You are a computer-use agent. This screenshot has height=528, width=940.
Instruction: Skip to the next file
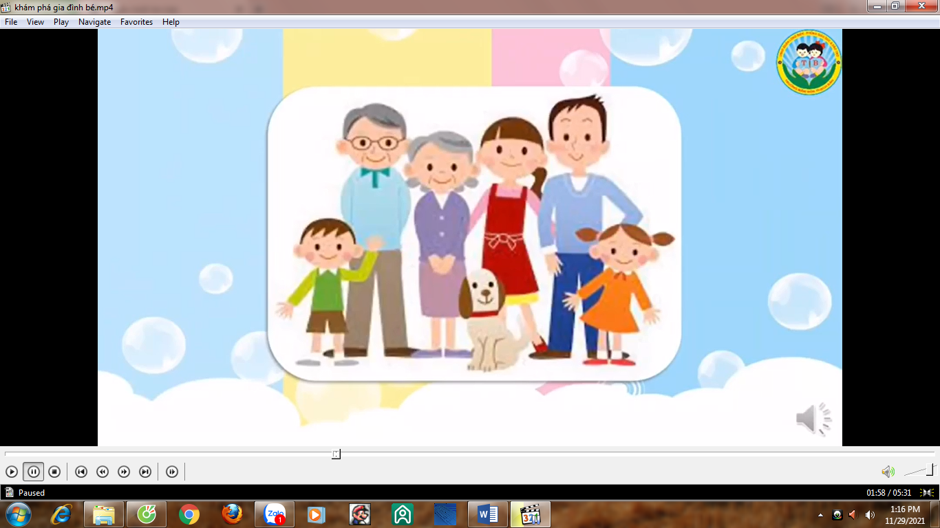click(145, 472)
